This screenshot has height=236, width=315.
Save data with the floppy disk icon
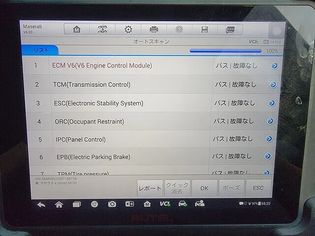coord(205,30)
